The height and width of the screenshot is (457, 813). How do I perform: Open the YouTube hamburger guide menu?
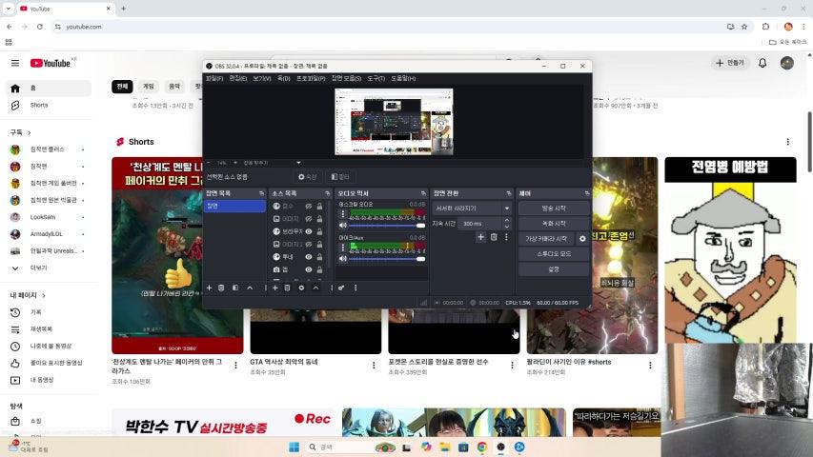14,63
